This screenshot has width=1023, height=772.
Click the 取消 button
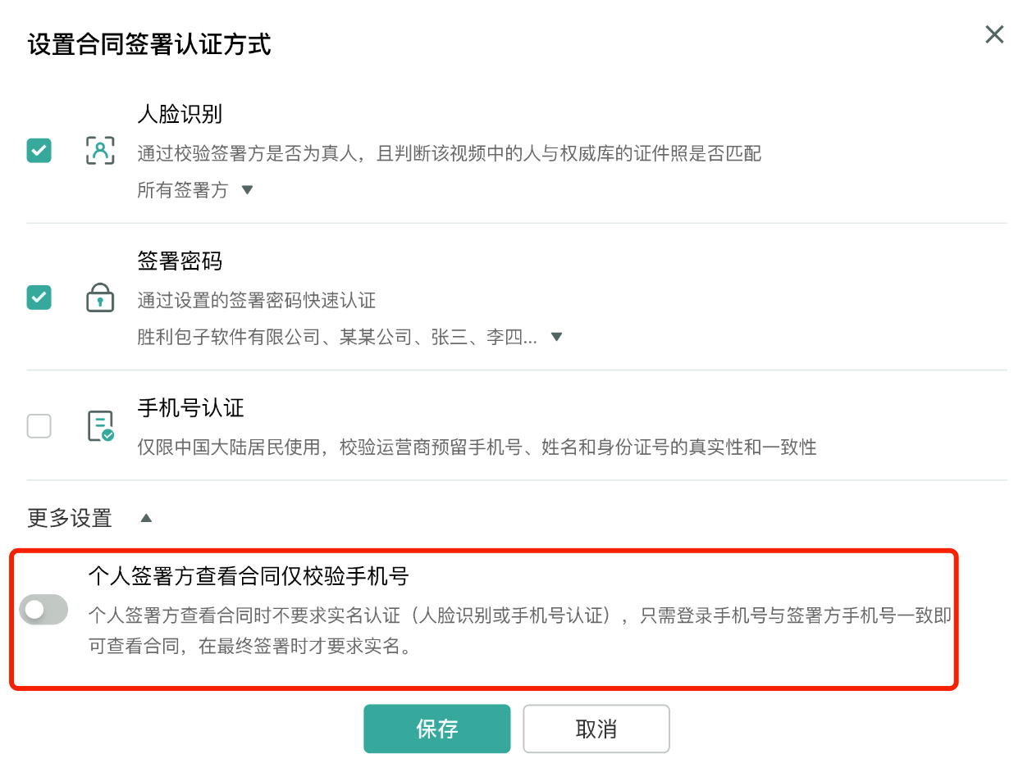coord(596,729)
